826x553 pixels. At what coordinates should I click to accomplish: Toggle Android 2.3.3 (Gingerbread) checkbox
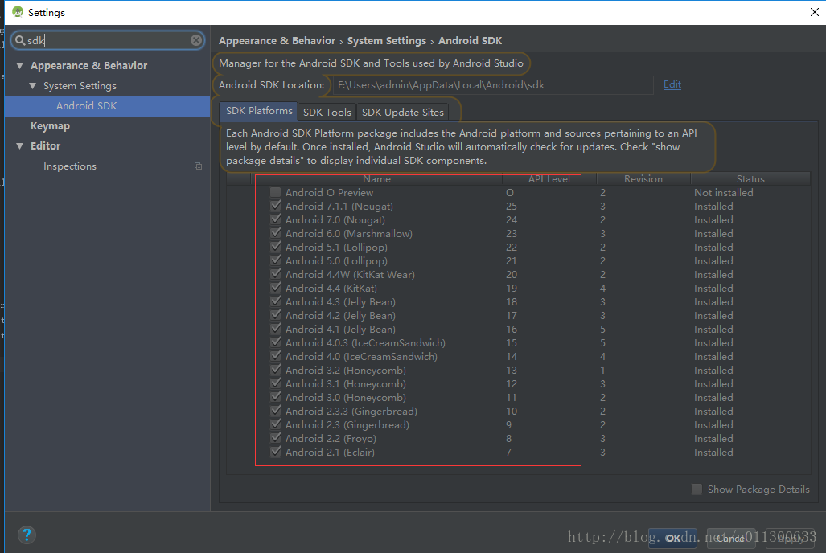click(x=276, y=412)
